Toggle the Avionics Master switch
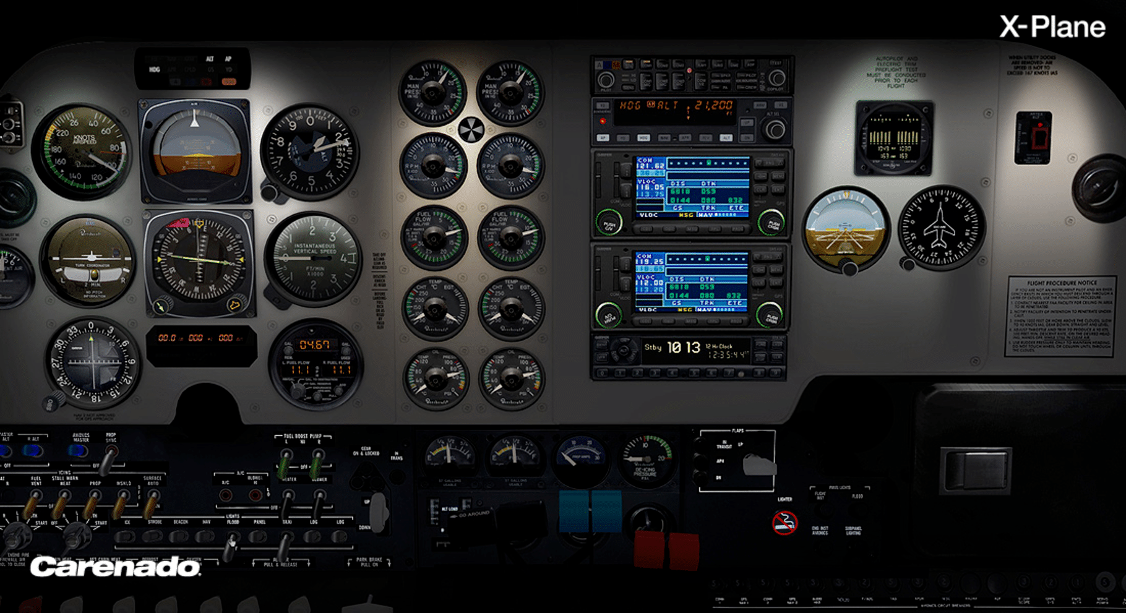Image resolution: width=1126 pixels, height=613 pixels. tap(79, 450)
